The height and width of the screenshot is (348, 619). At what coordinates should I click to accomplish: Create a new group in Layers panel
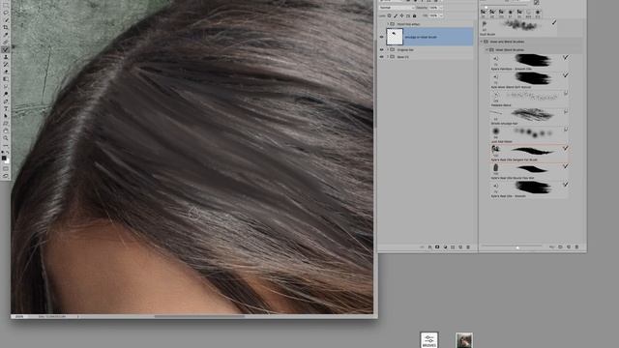pyautogui.click(x=453, y=247)
